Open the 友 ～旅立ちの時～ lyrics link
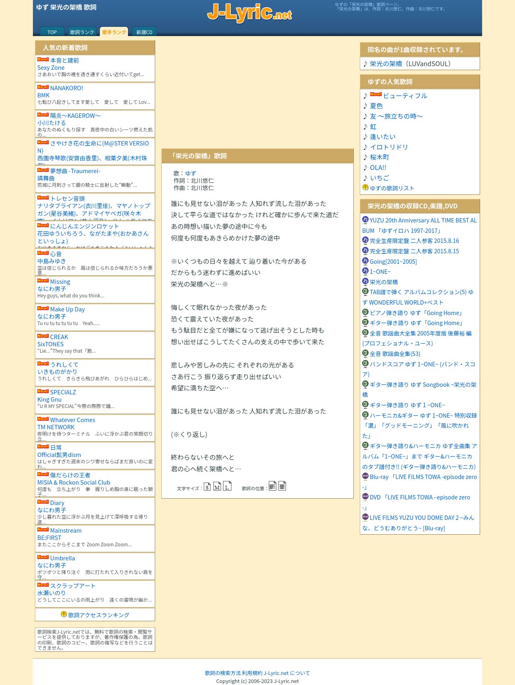Viewport: 515px width, 685px height. pos(396,116)
